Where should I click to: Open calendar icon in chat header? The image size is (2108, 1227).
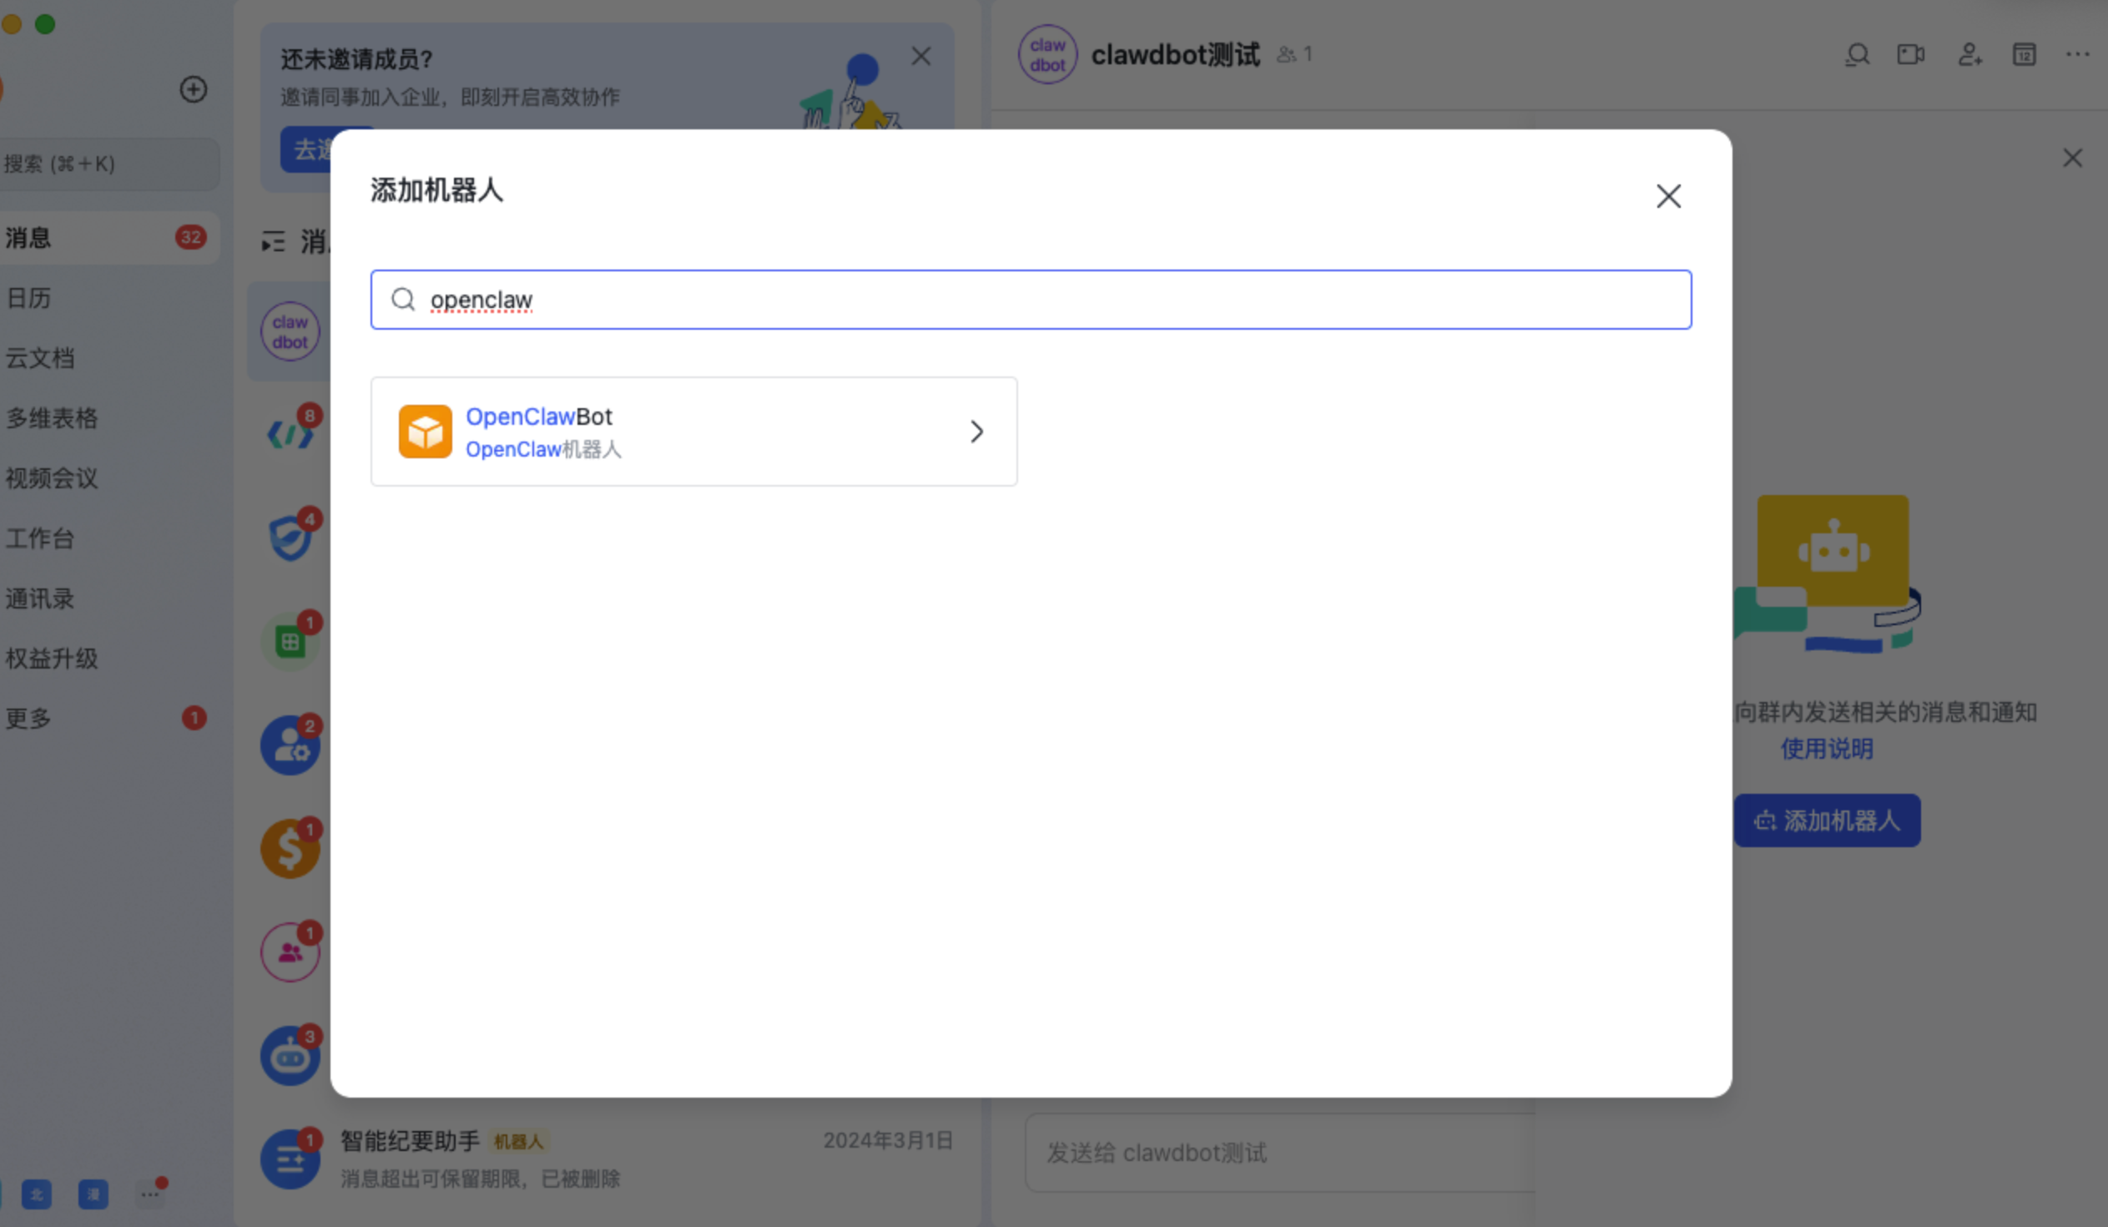pyautogui.click(x=2024, y=55)
